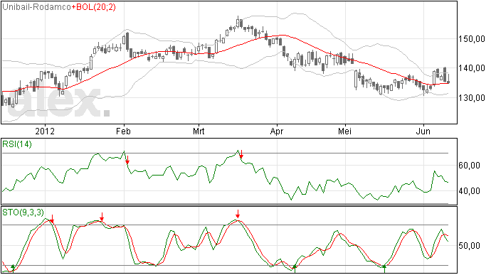This screenshot has height=275, width=491.
Task: Click the Mrt date axis label
Action: 199,131
